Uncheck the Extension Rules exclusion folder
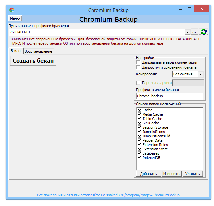 pos(139,145)
